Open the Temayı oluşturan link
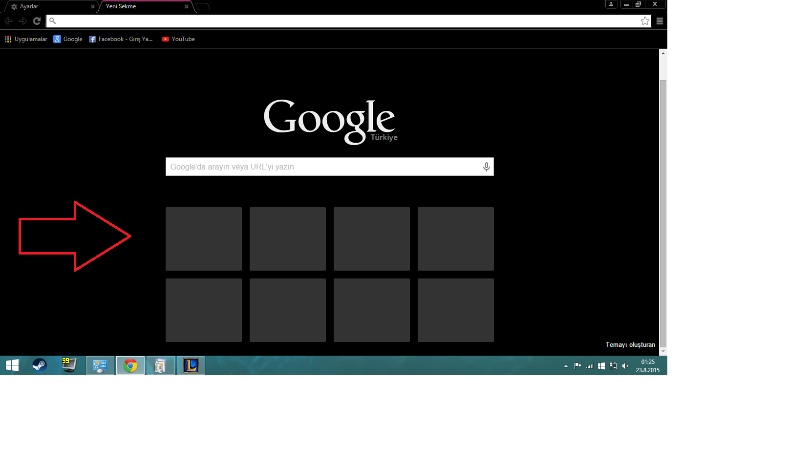The image size is (810, 469). (630, 344)
